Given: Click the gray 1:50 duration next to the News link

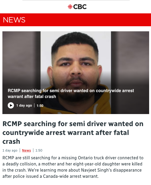Looking at the screenshot, I should click(39, 150).
